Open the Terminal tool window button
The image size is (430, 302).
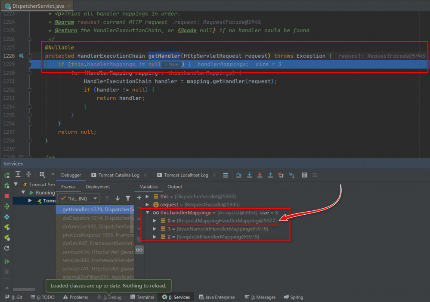[142, 297]
